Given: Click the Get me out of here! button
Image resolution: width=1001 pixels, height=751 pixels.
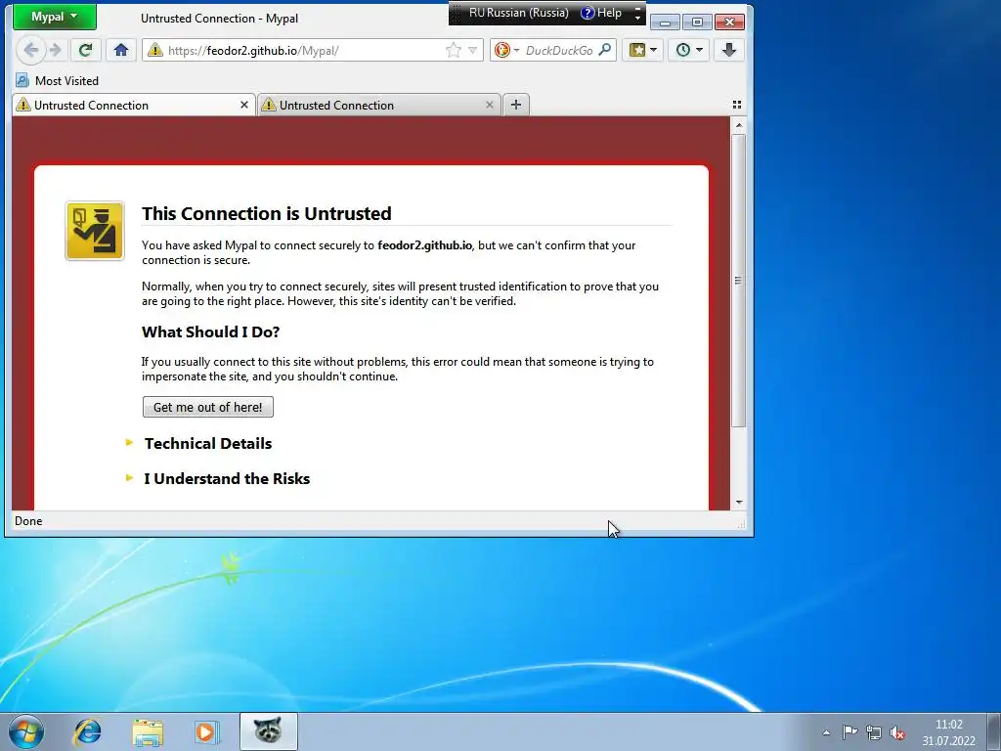Looking at the screenshot, I should click(208, 407).
